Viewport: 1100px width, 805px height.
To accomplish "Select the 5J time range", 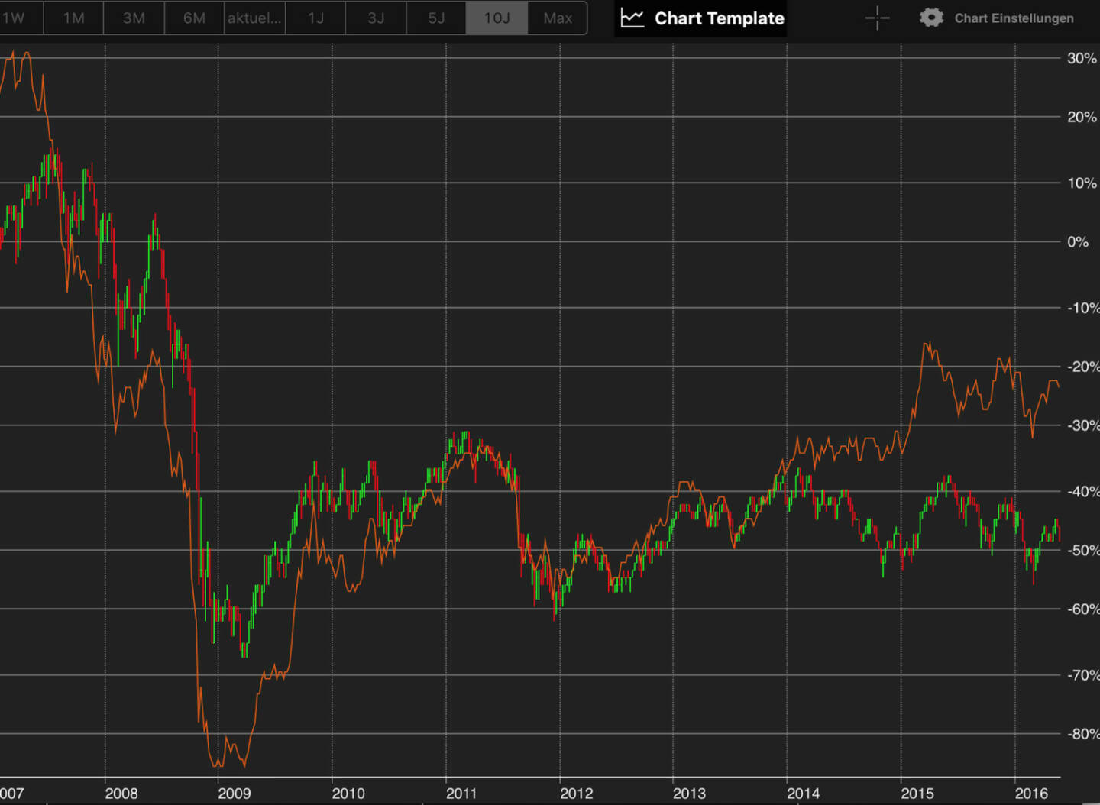I will click(436, 18).
